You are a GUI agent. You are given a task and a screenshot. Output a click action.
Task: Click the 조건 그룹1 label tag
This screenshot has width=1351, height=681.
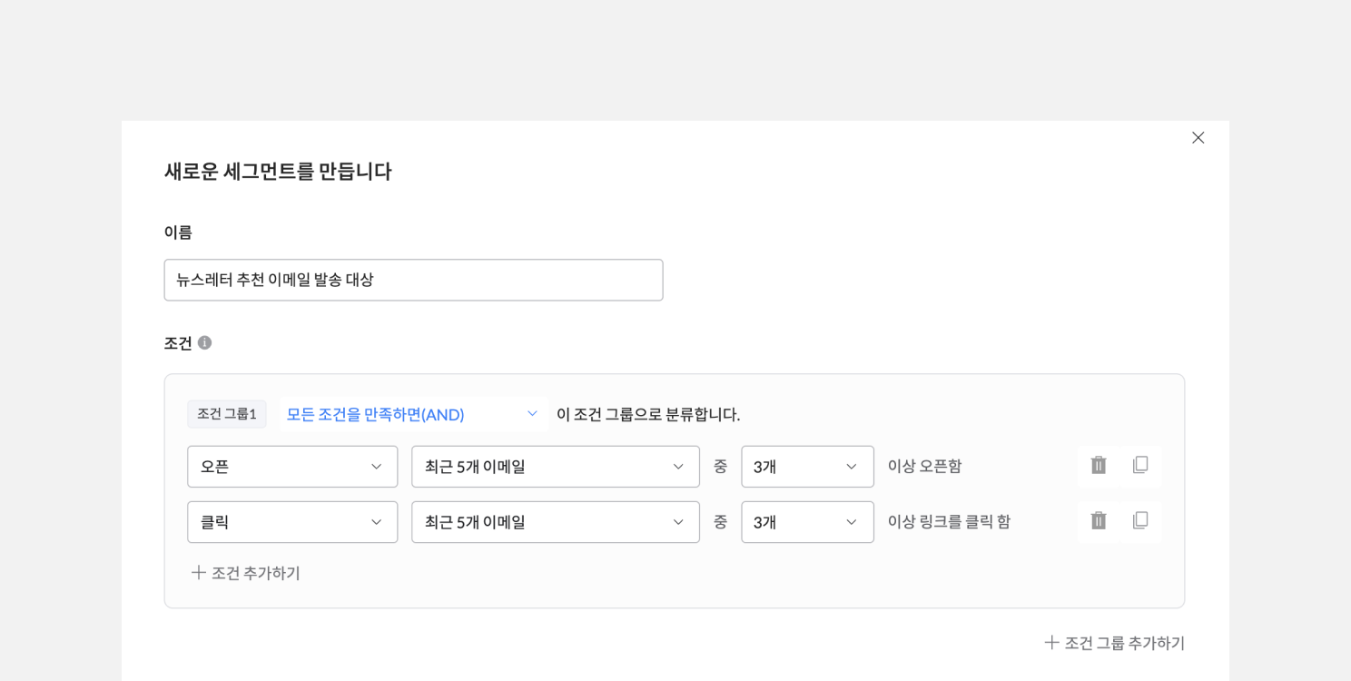227,414
